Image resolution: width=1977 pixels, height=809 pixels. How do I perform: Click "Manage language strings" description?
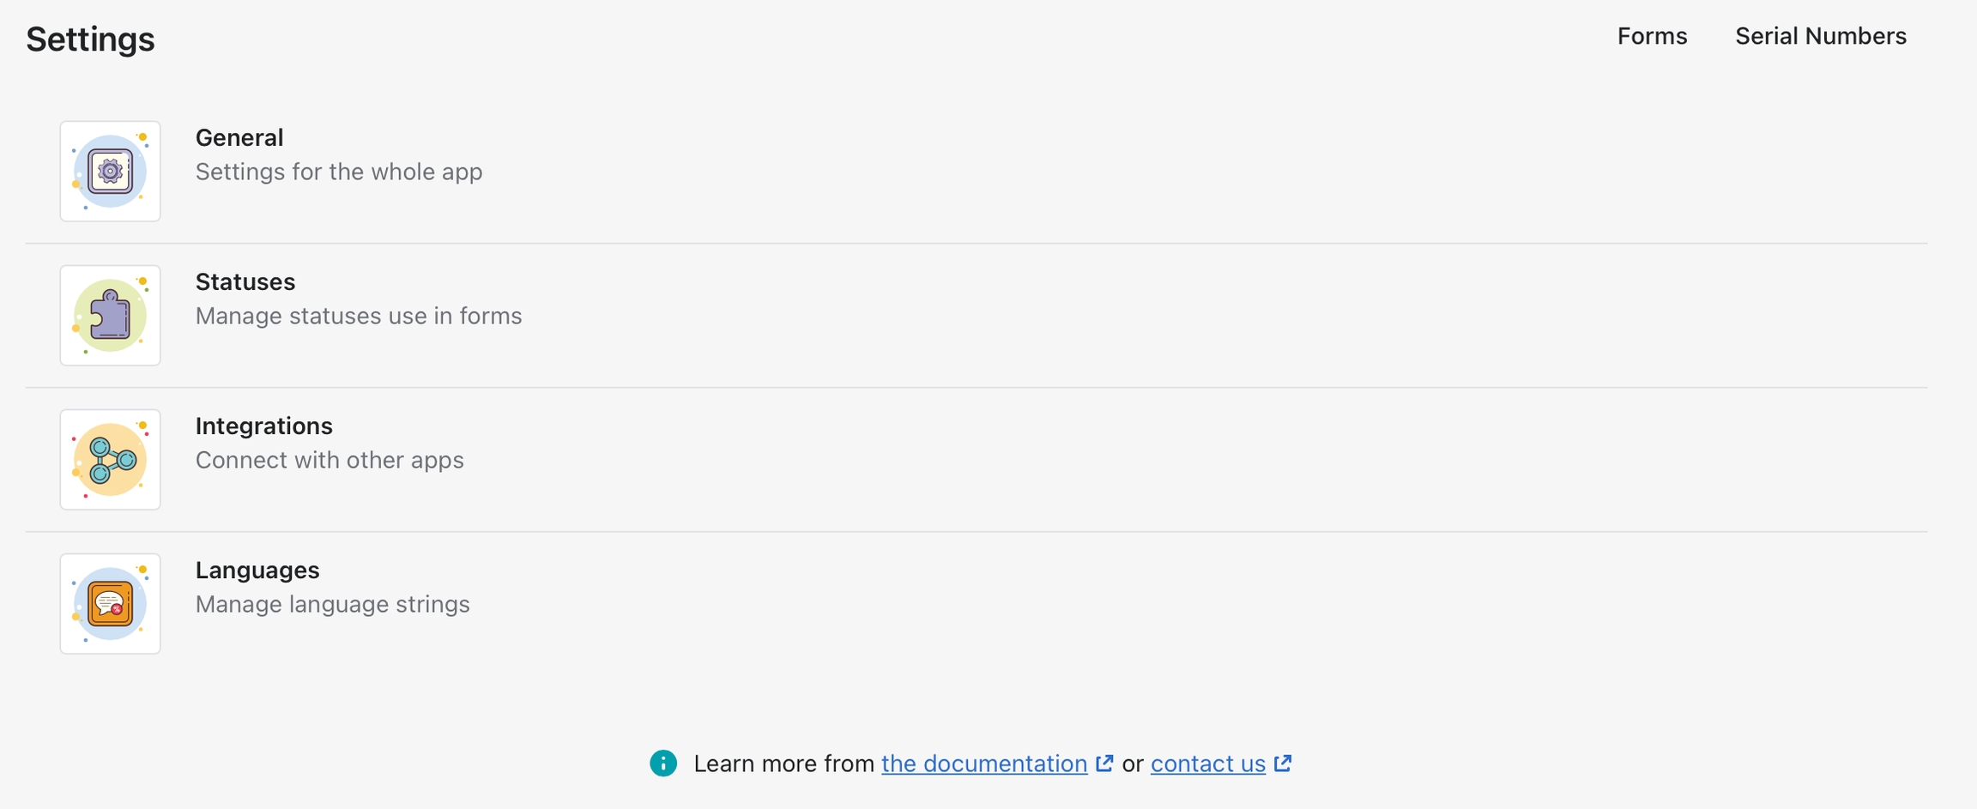point(333,604)
